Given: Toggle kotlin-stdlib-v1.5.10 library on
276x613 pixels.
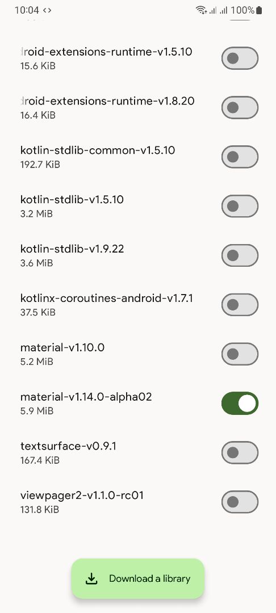Looking at the screenshot, I should tap(240, 206).
